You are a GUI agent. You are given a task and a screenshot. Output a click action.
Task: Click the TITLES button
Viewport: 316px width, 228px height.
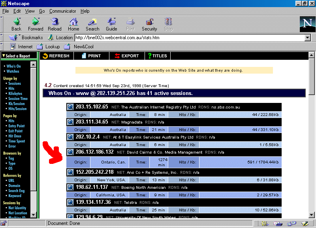point(158,56)
